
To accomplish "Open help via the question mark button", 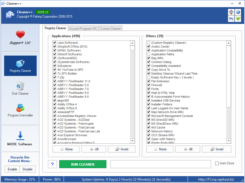I will (x=52, y=164).
